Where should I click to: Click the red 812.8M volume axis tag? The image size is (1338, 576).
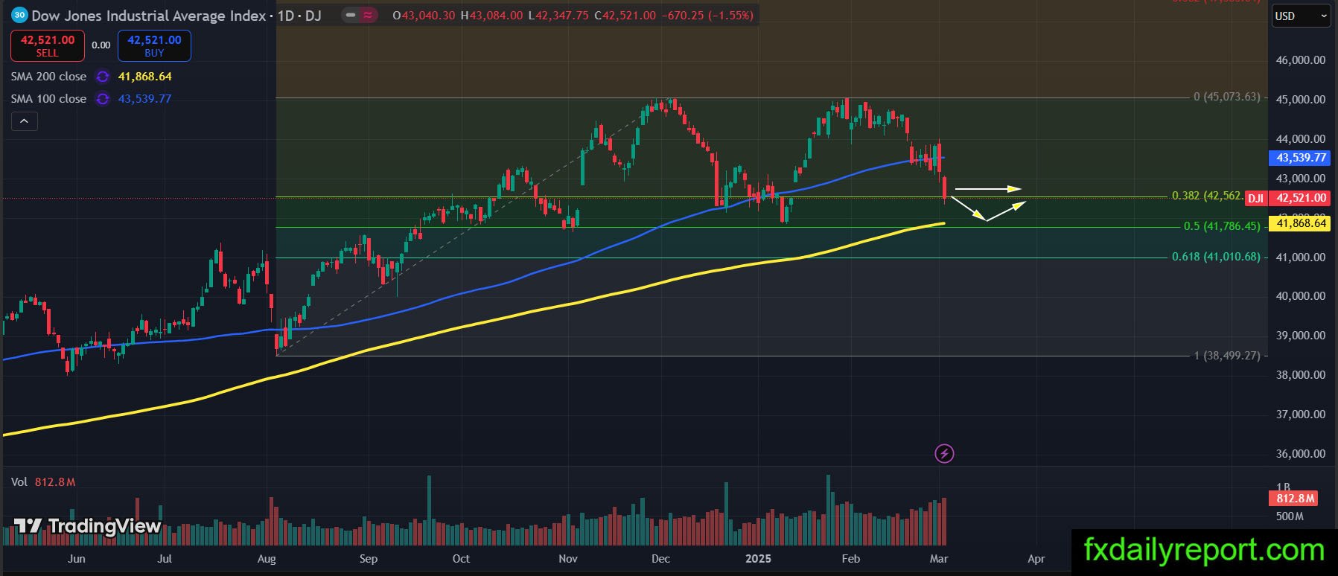click(1295, 499)
